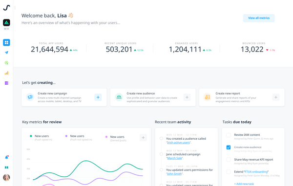Check the Extend FTUX onboarding task
Viewport: 293px width, 186px height.
[x=229, y=172]
